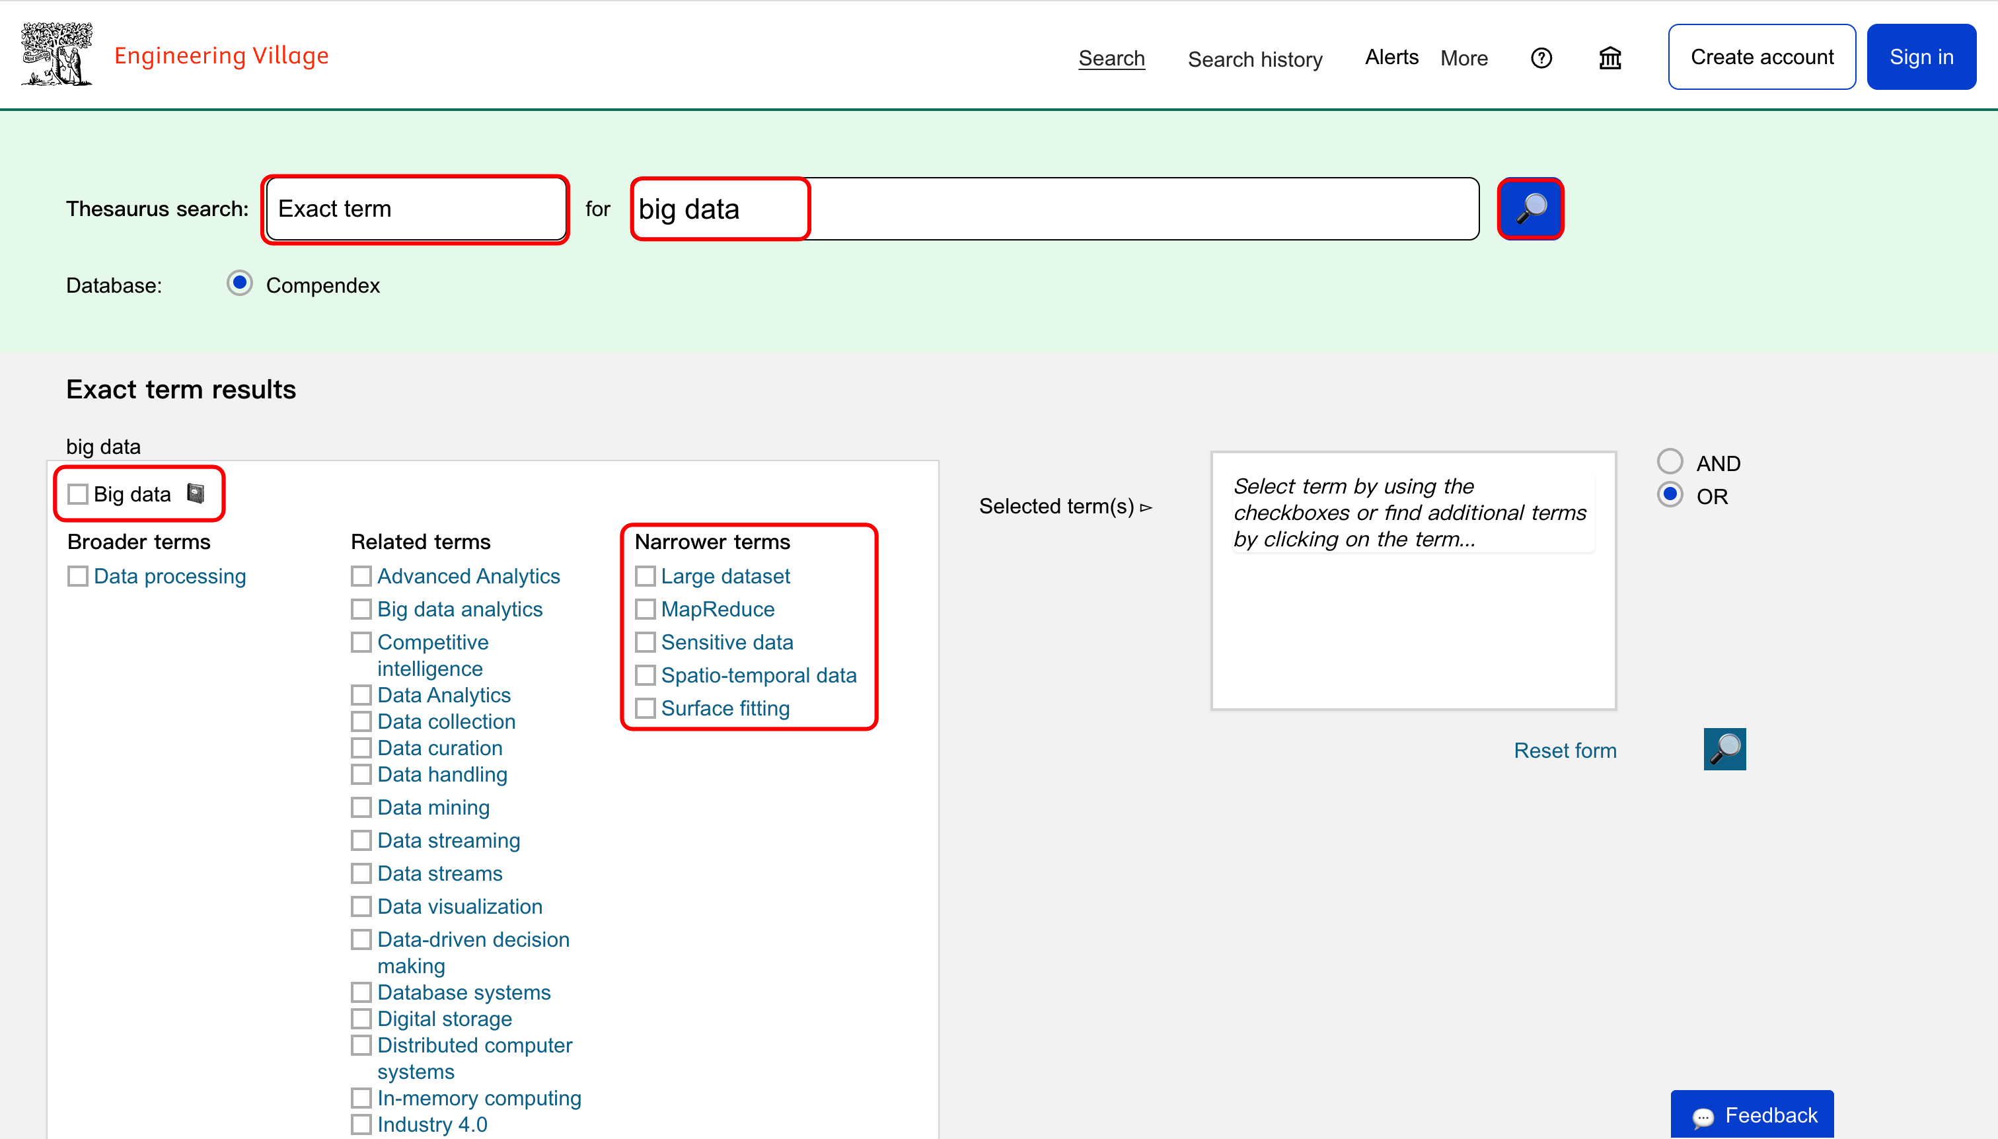The height and width of the screenshot is (1139, 1998).
Task: Check the Big data term checkbox
Action: pyautogui.click(x=77, y=494)
